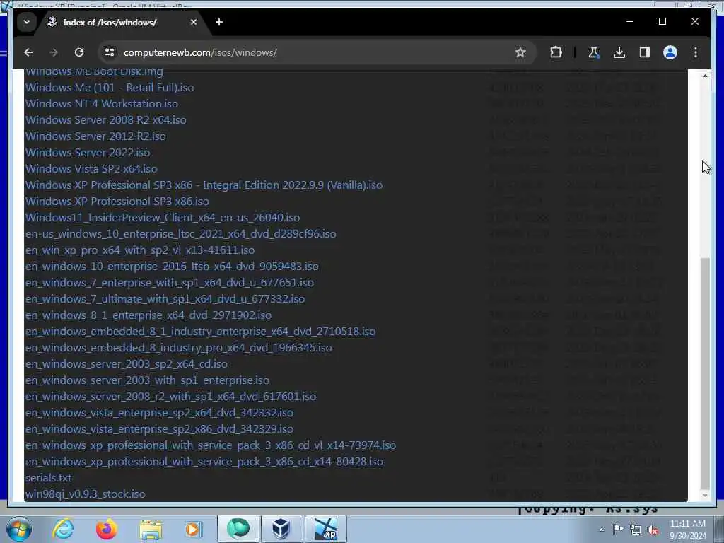Open en_windows_server_2003_sp2_x64_cd.iso link
Image resolution: width=724 pixels, height=543 pixels.
coord(127,364)
